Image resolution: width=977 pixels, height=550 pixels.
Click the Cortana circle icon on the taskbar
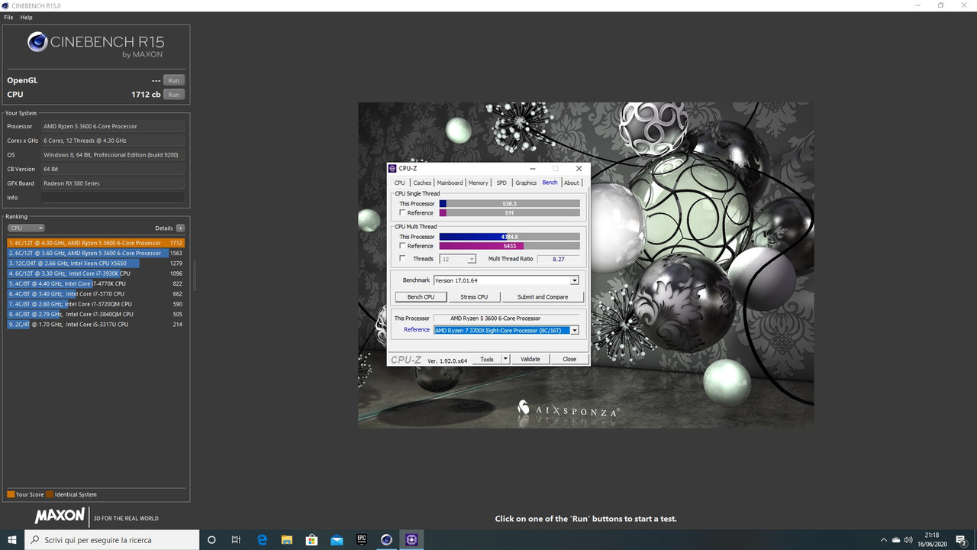click(211, 539)
